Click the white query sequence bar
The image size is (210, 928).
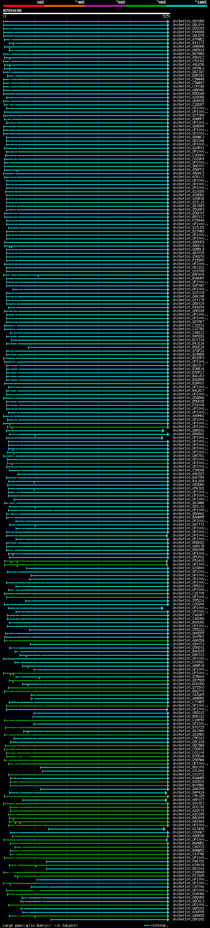pyautogui.click(x=87, y=14)
